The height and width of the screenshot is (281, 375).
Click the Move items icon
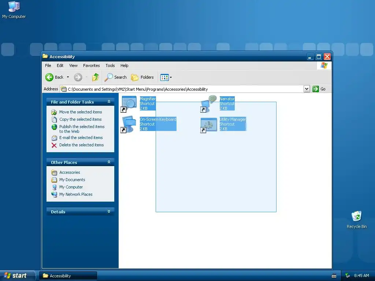(54, 112)
